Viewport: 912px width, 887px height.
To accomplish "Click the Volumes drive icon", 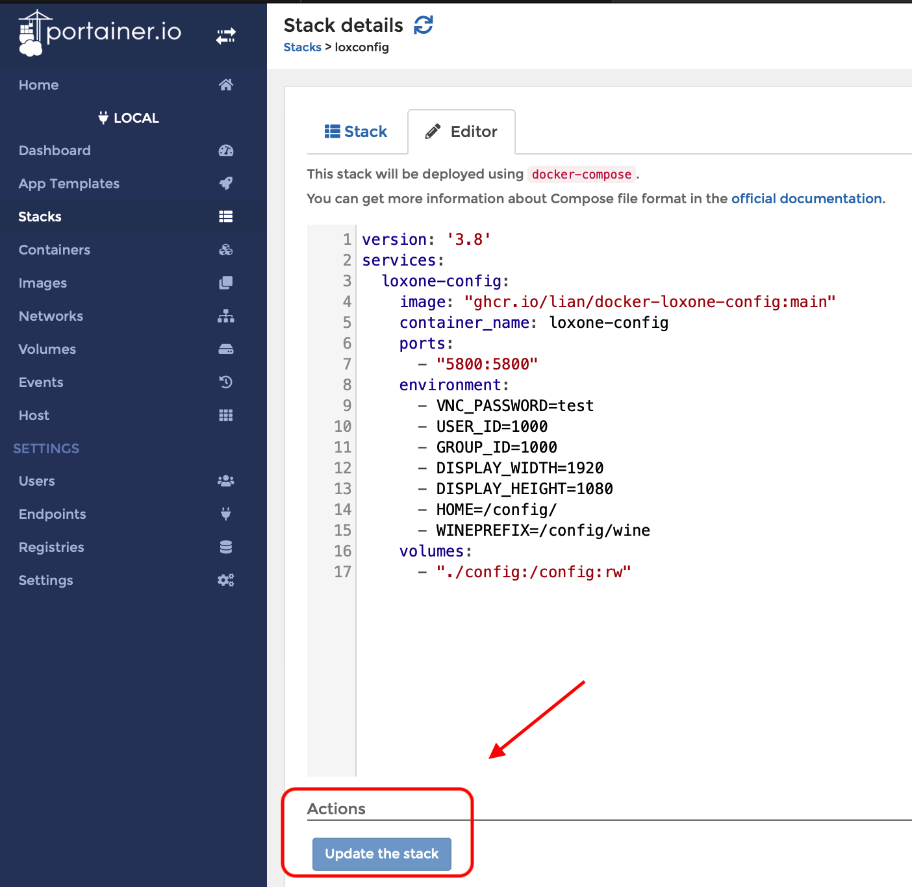I will 225,349.
